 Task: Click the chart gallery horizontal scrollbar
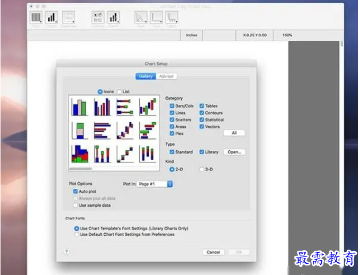coord(82,168)
